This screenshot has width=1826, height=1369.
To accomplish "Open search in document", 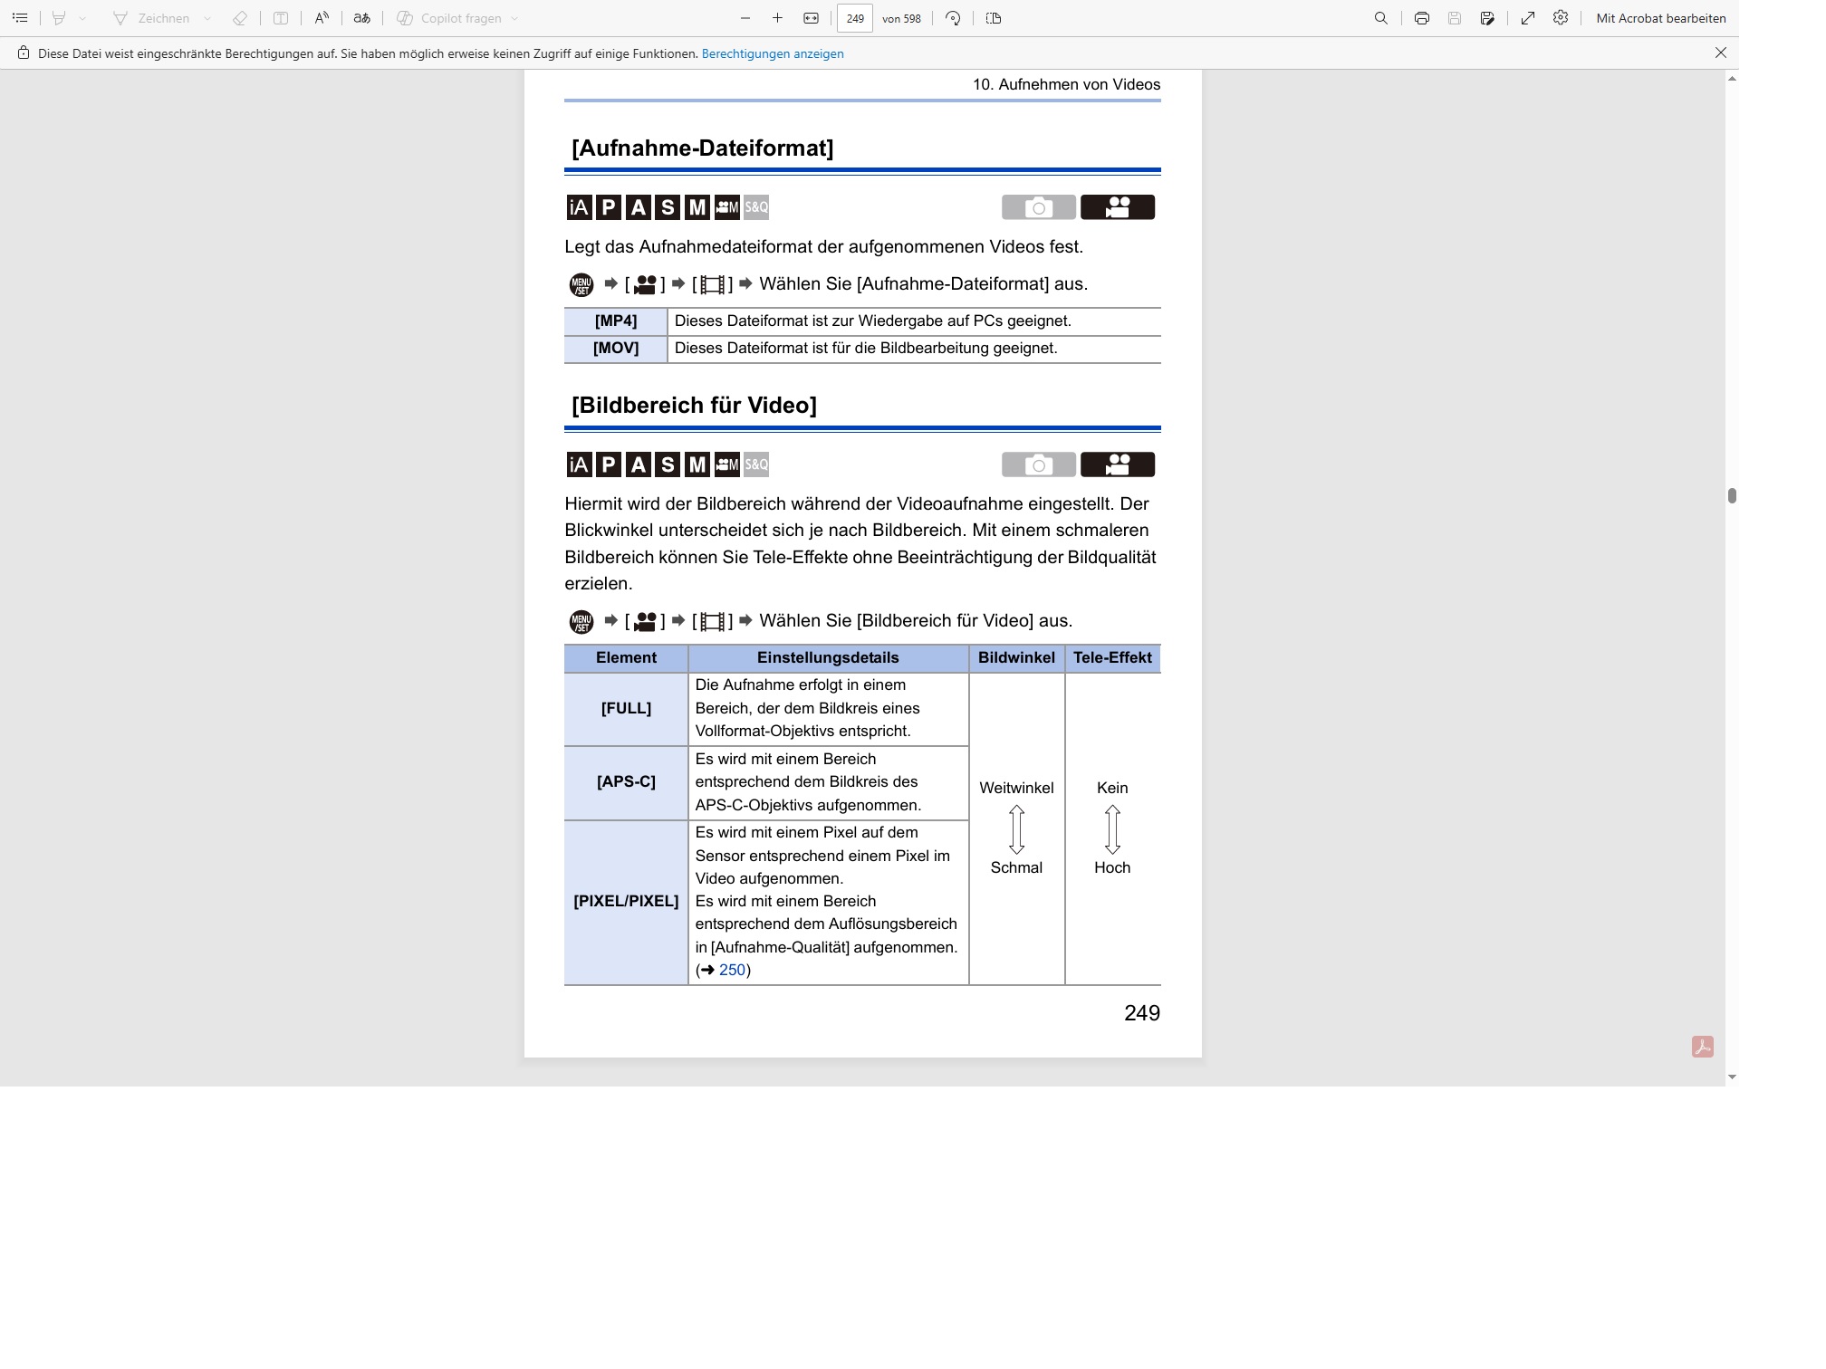I will tap(1381, 18).
